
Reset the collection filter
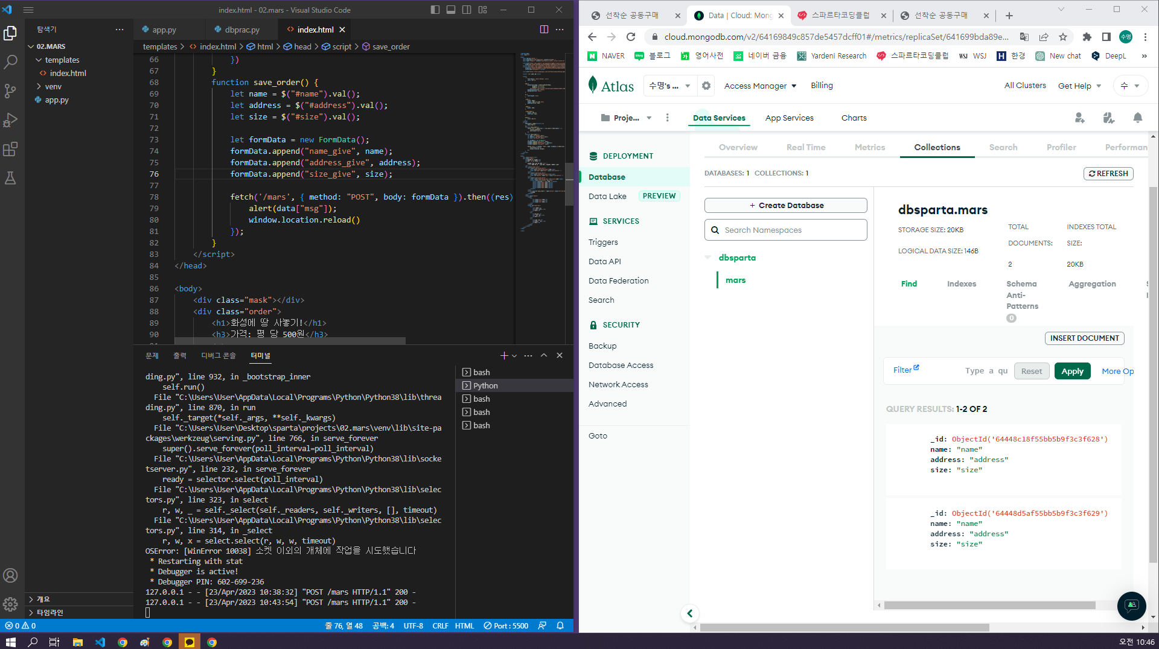point(1032,371)
